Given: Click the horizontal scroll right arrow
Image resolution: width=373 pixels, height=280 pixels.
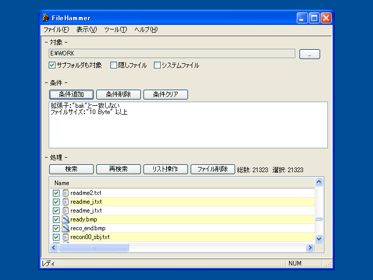Looking at the screenshot, I should tap(310, 248).
